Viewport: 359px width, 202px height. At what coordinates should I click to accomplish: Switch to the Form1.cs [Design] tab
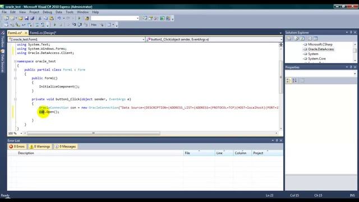pos(43,33)
